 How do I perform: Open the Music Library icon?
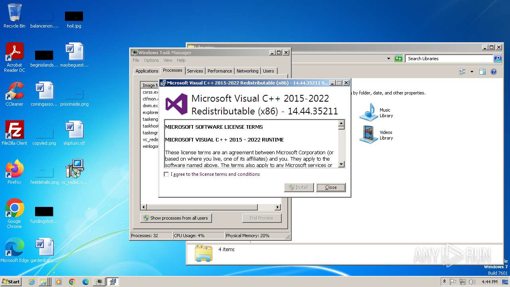click(x=377, y=112)
